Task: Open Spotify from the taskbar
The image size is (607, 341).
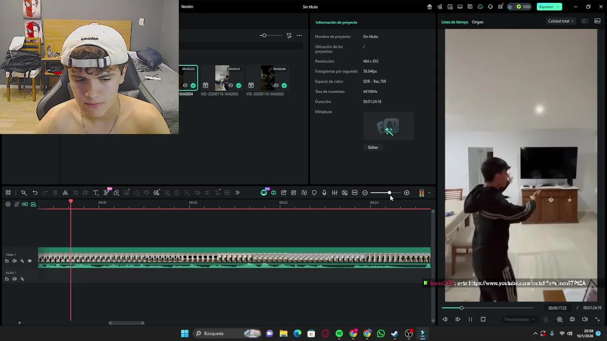Action: 339,333
